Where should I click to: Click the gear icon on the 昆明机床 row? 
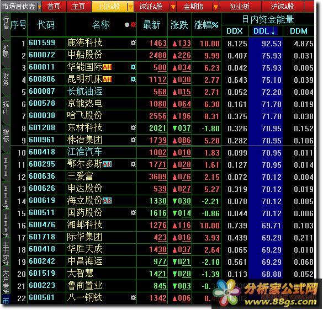coord(133,79)
